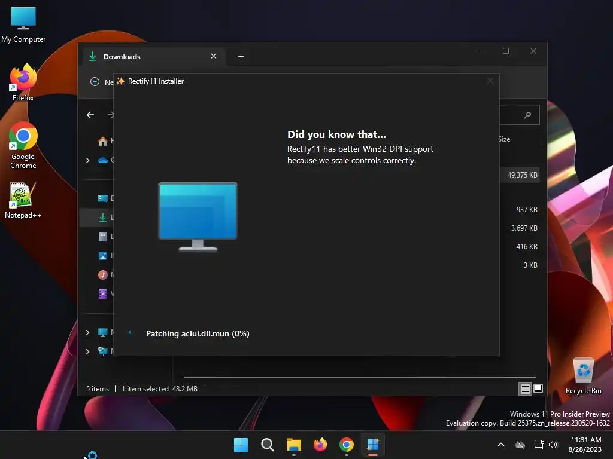Click the 'Did you know that...' heading

pyautogui.click(x=336, y=134)
